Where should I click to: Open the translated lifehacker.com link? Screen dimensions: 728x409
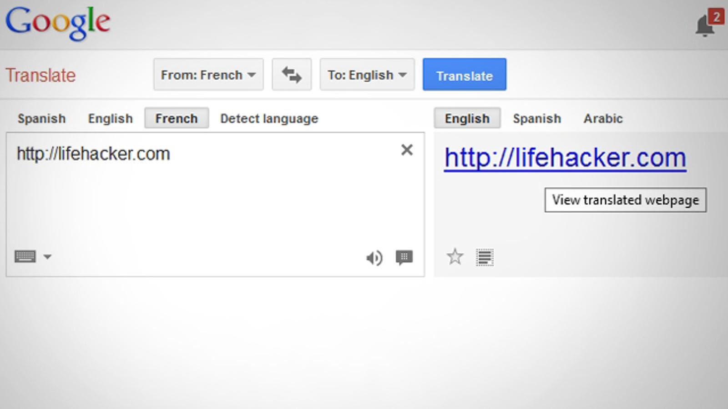coord(565,158)
